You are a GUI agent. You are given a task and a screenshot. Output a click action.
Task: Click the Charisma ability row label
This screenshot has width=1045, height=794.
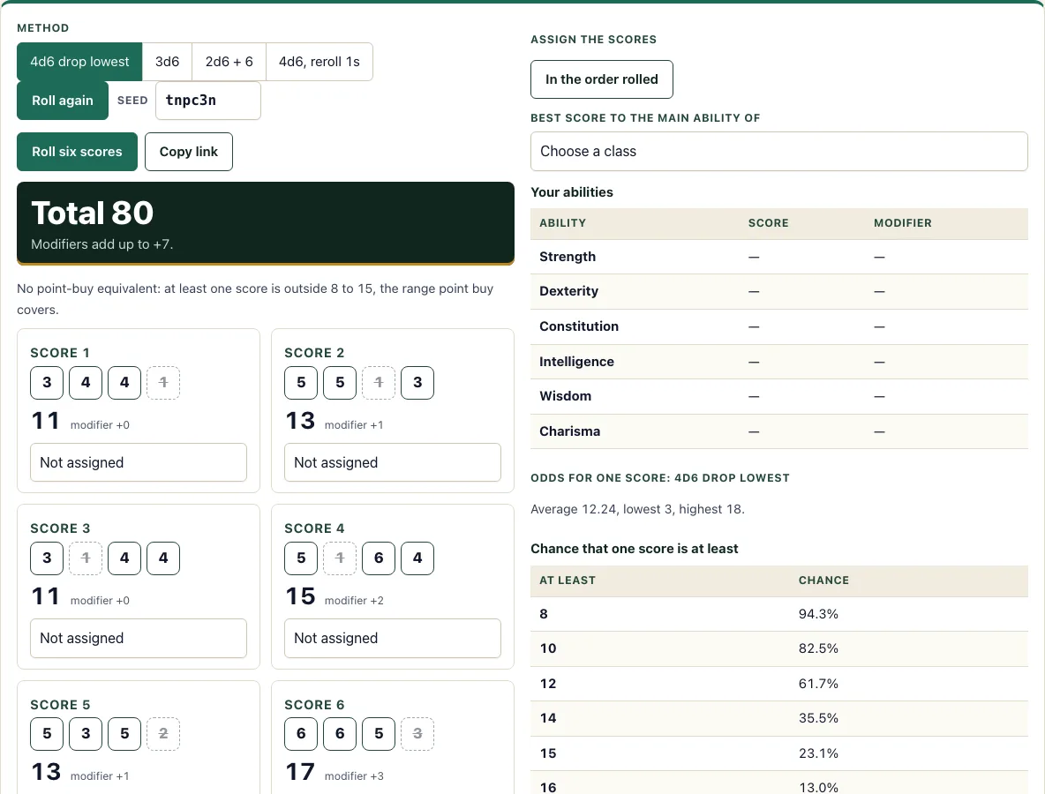point(569,431)
